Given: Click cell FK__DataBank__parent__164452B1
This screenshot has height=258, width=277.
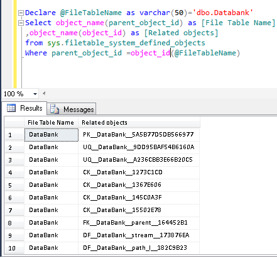Looking at the screenshot, I should pos(139,223).
